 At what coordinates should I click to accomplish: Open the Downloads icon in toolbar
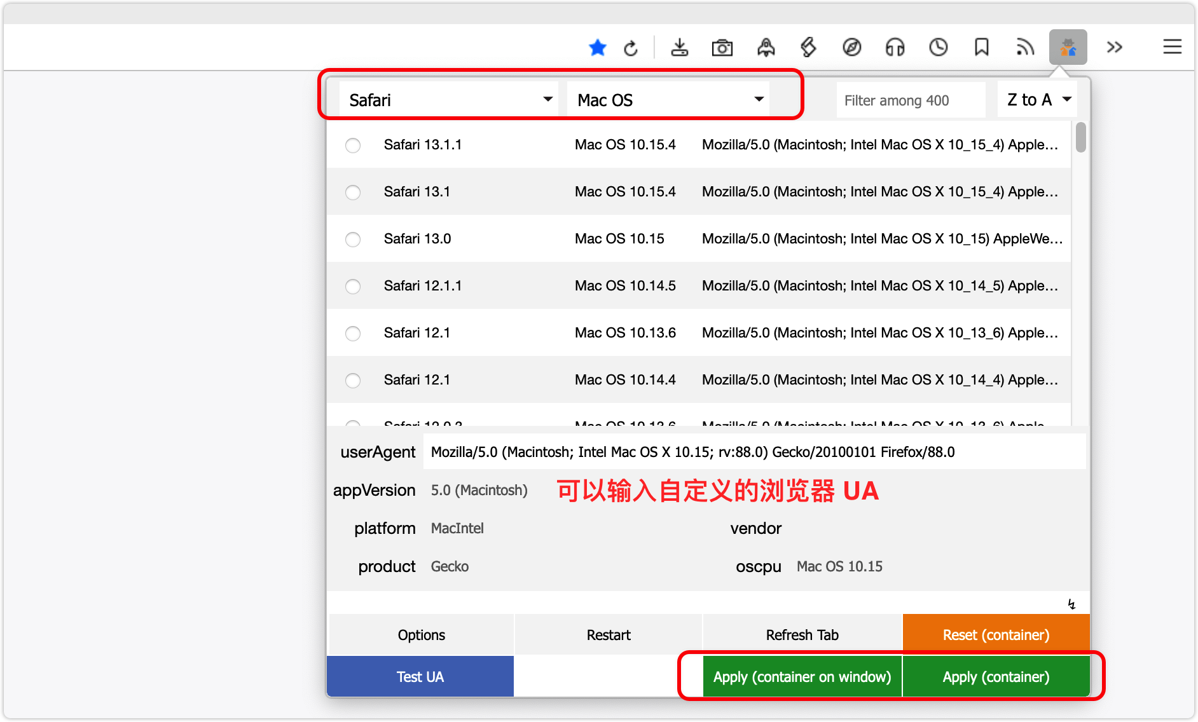point(680,47)
